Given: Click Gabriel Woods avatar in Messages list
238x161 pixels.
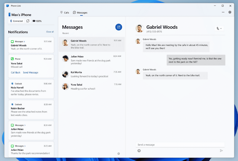Looking at the screenshot, I should [x=65, y=43].
